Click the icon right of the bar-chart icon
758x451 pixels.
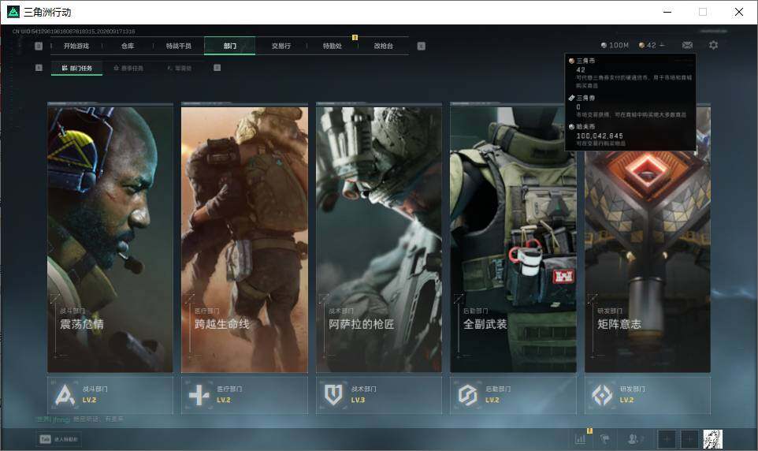pyautogui.click(x=605, y=439)
